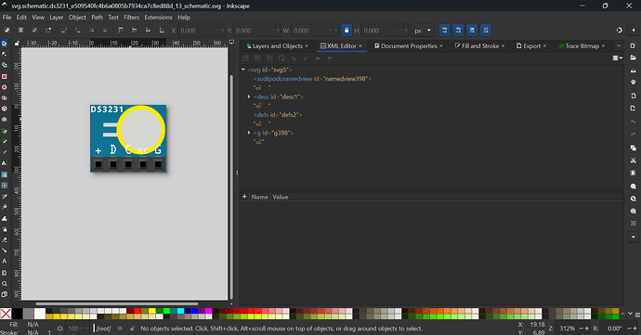
Task: Switch to Fill and Stroke tab
Action: [x=479, y=45]
